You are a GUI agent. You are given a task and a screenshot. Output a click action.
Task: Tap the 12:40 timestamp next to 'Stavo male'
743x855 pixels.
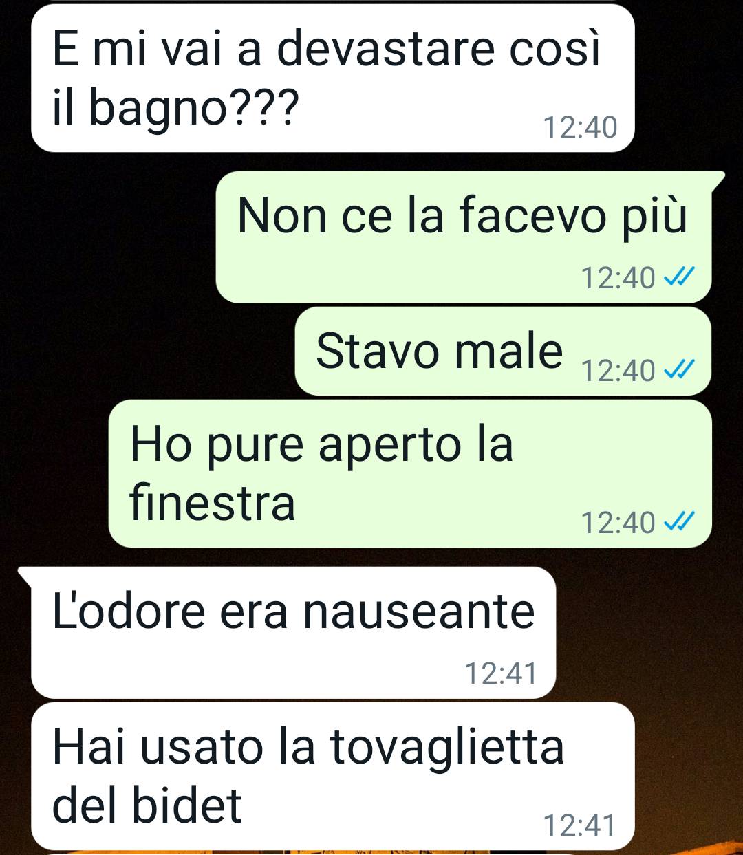tap(618, 371)
